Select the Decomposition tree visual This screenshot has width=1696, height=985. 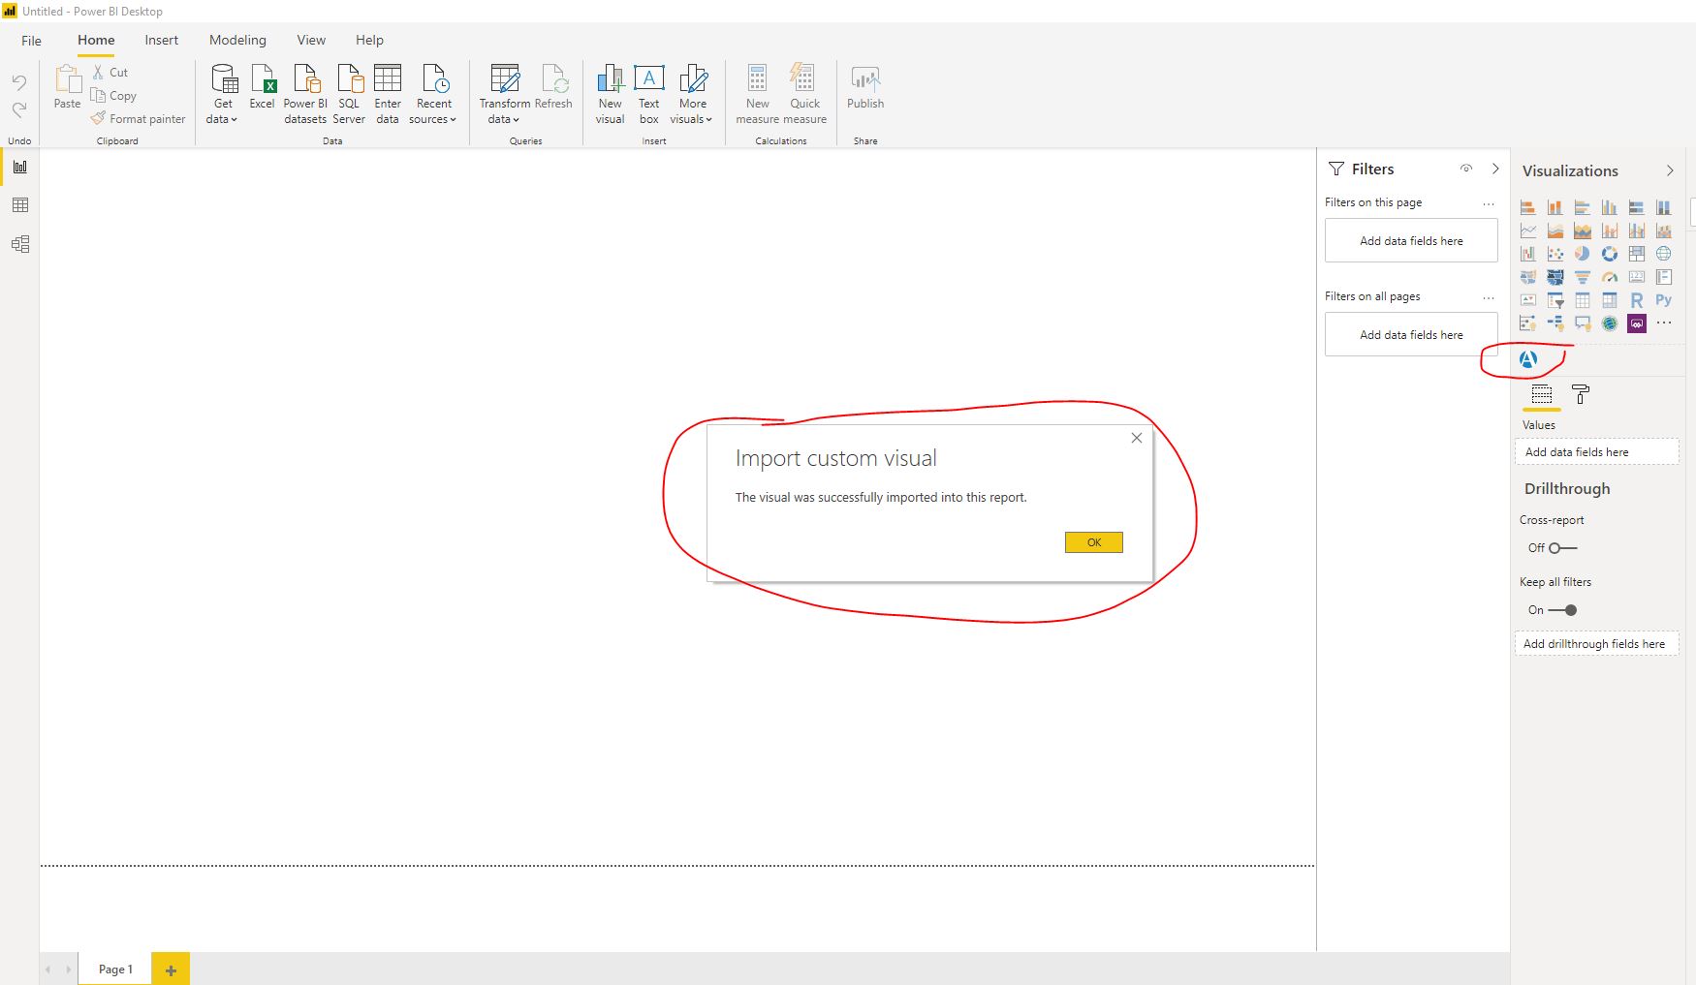click(1555, 323)
